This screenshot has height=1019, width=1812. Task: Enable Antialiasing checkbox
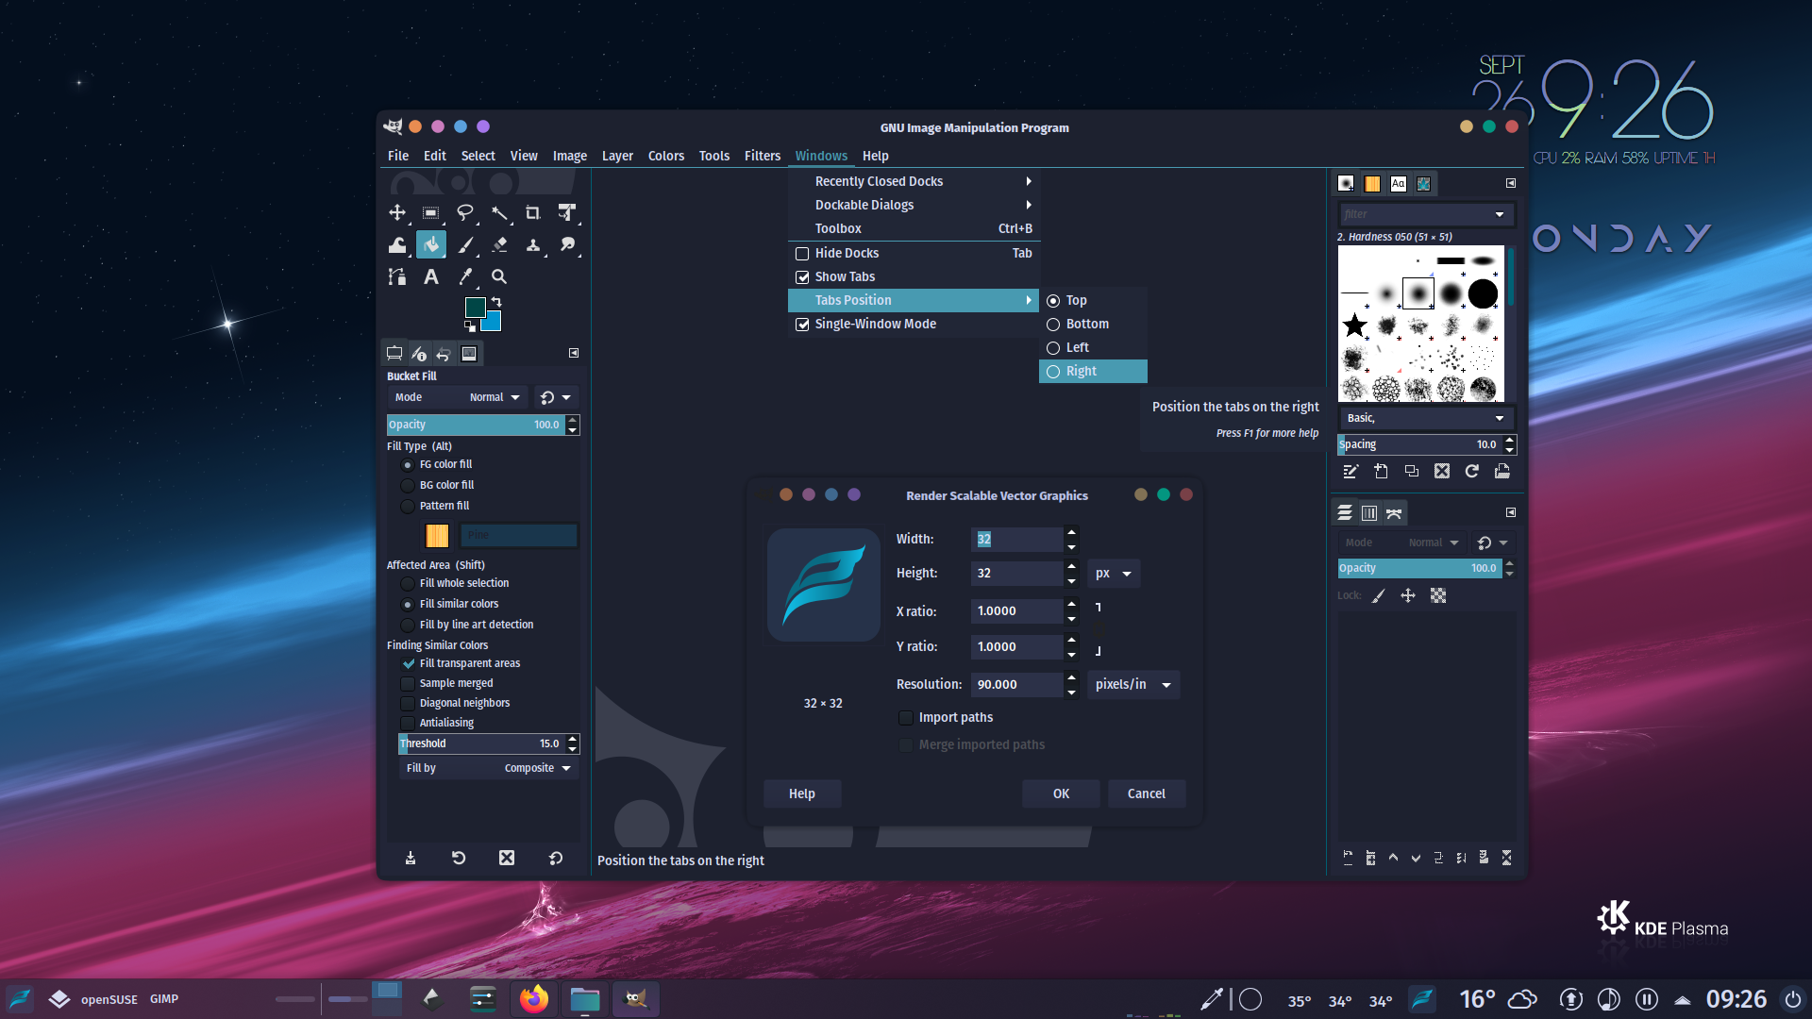(408, 723)
